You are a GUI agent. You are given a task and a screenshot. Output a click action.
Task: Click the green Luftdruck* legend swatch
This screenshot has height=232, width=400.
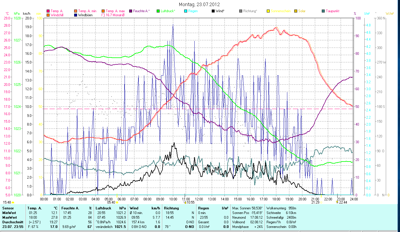pos(158,11)
